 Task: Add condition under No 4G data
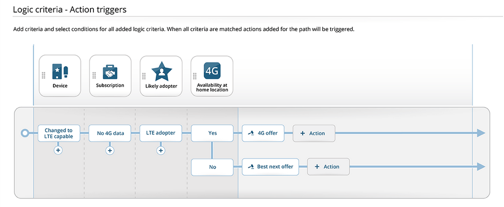coord(110,150)
